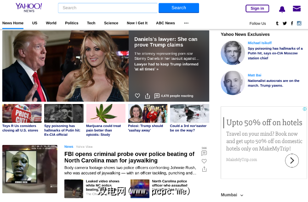Open Yahoo News Facebook page icon

point(292,23)
